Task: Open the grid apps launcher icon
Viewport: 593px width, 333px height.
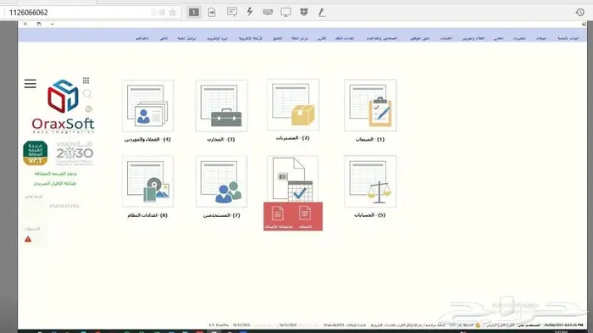Action: pyautogui.click(x=86, y=80)
